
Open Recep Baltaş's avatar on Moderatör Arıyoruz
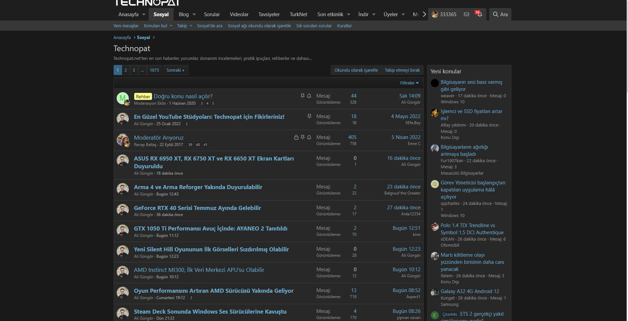click(123, 140)
